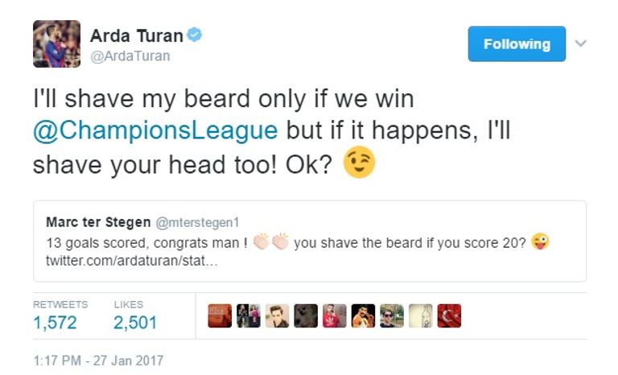618x375 pixels.
Task: Open the pale bottle liker avatar
Action: click(x=421, y=315)
